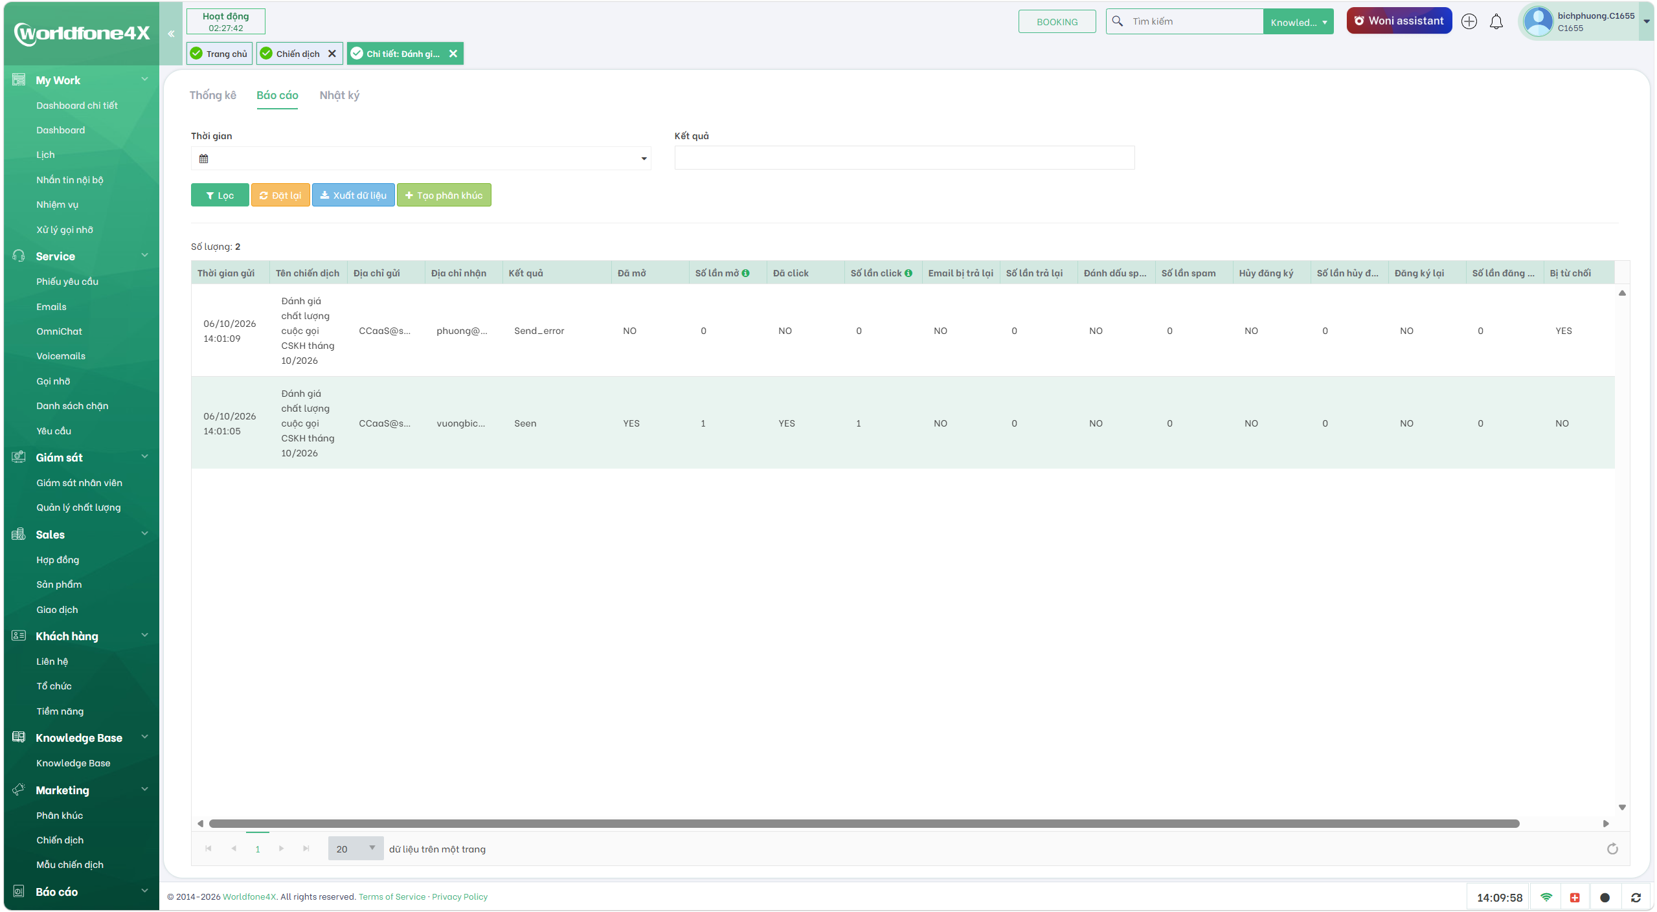Click the info icon beside Số lần click
This screenshot has height=912, width=1657.
point(908,273)
